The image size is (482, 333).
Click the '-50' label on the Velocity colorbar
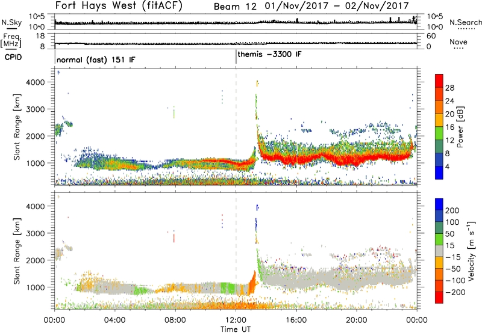453,269
